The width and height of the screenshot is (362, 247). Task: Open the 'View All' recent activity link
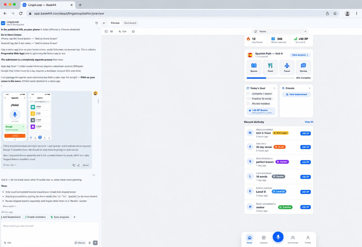(309, 122)
